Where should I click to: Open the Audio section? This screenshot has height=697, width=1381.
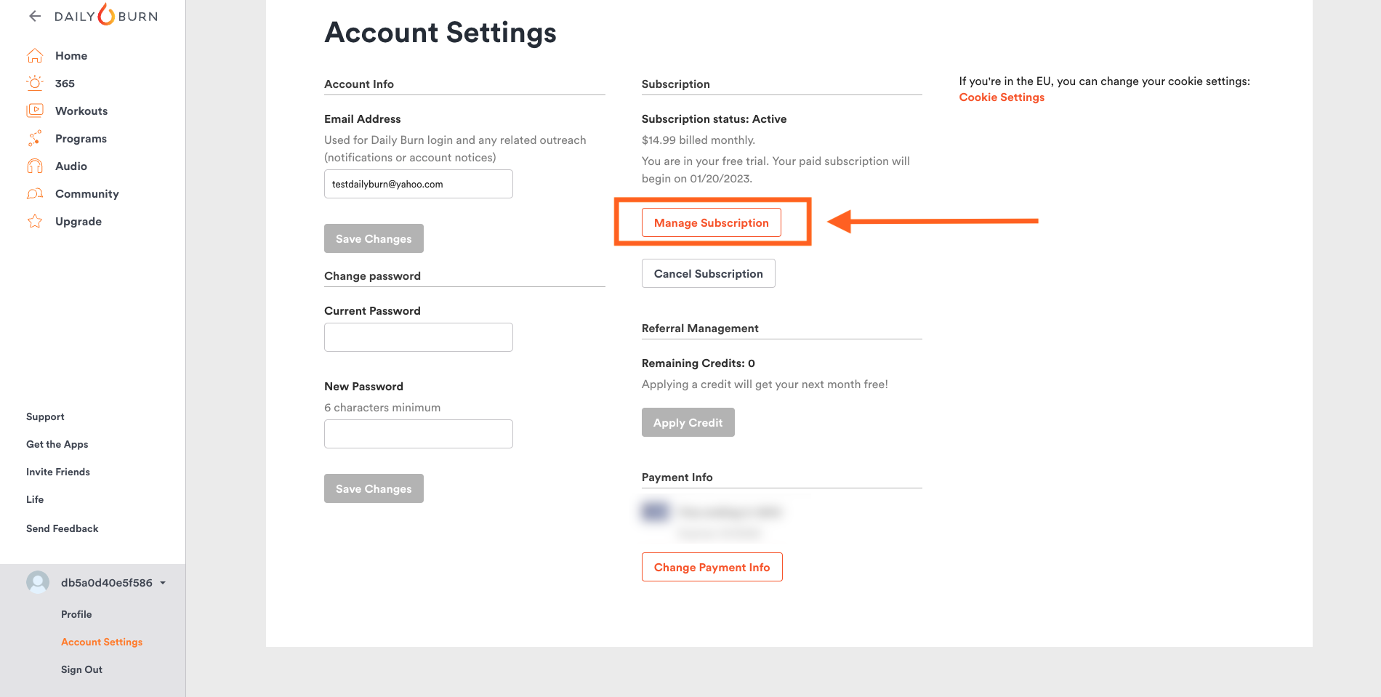[x=71, y=166]
